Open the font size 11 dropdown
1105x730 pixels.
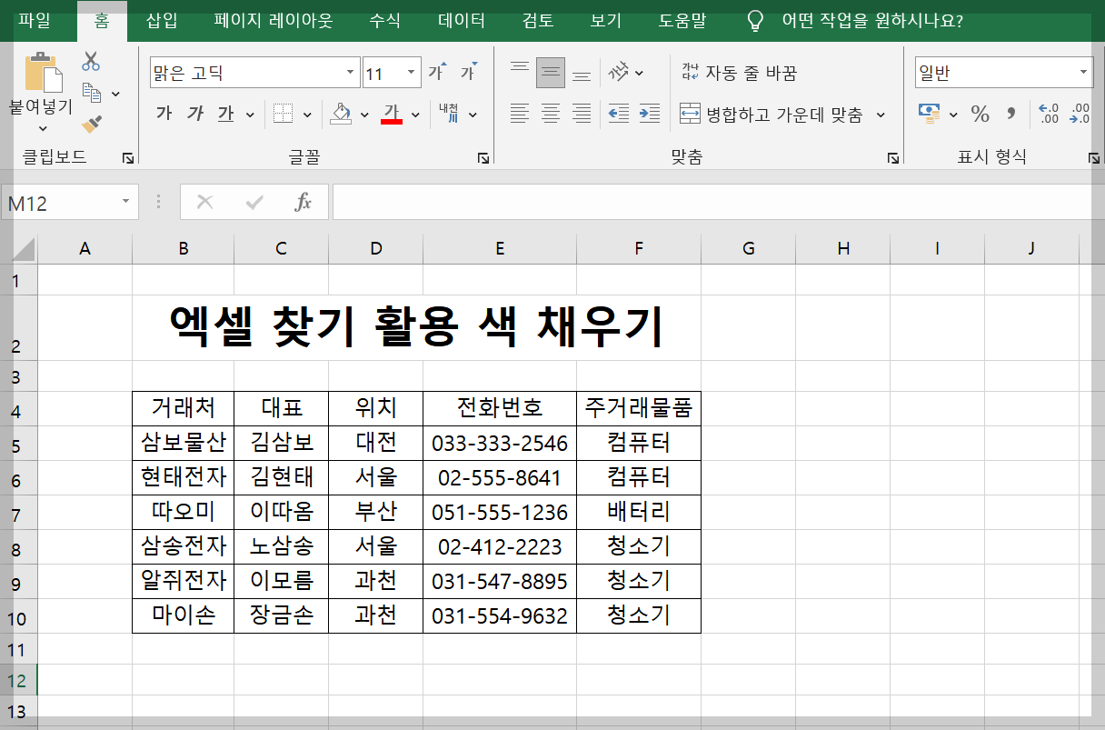[411, 71]
